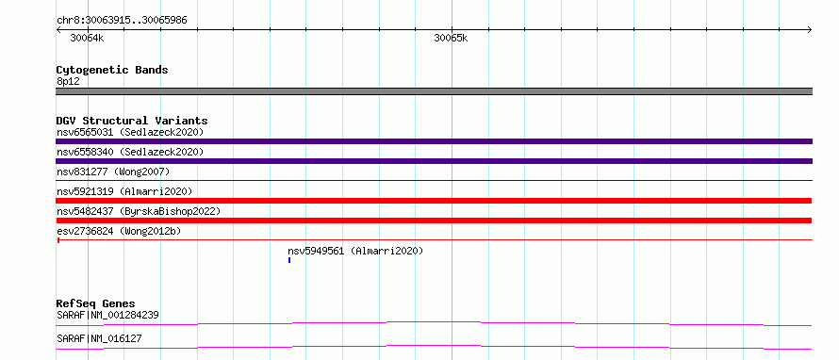The width and height of the screenshot is (839, 360).
Task: Open the nsv5949561 (Almarri2020) label
Action: 355,251
